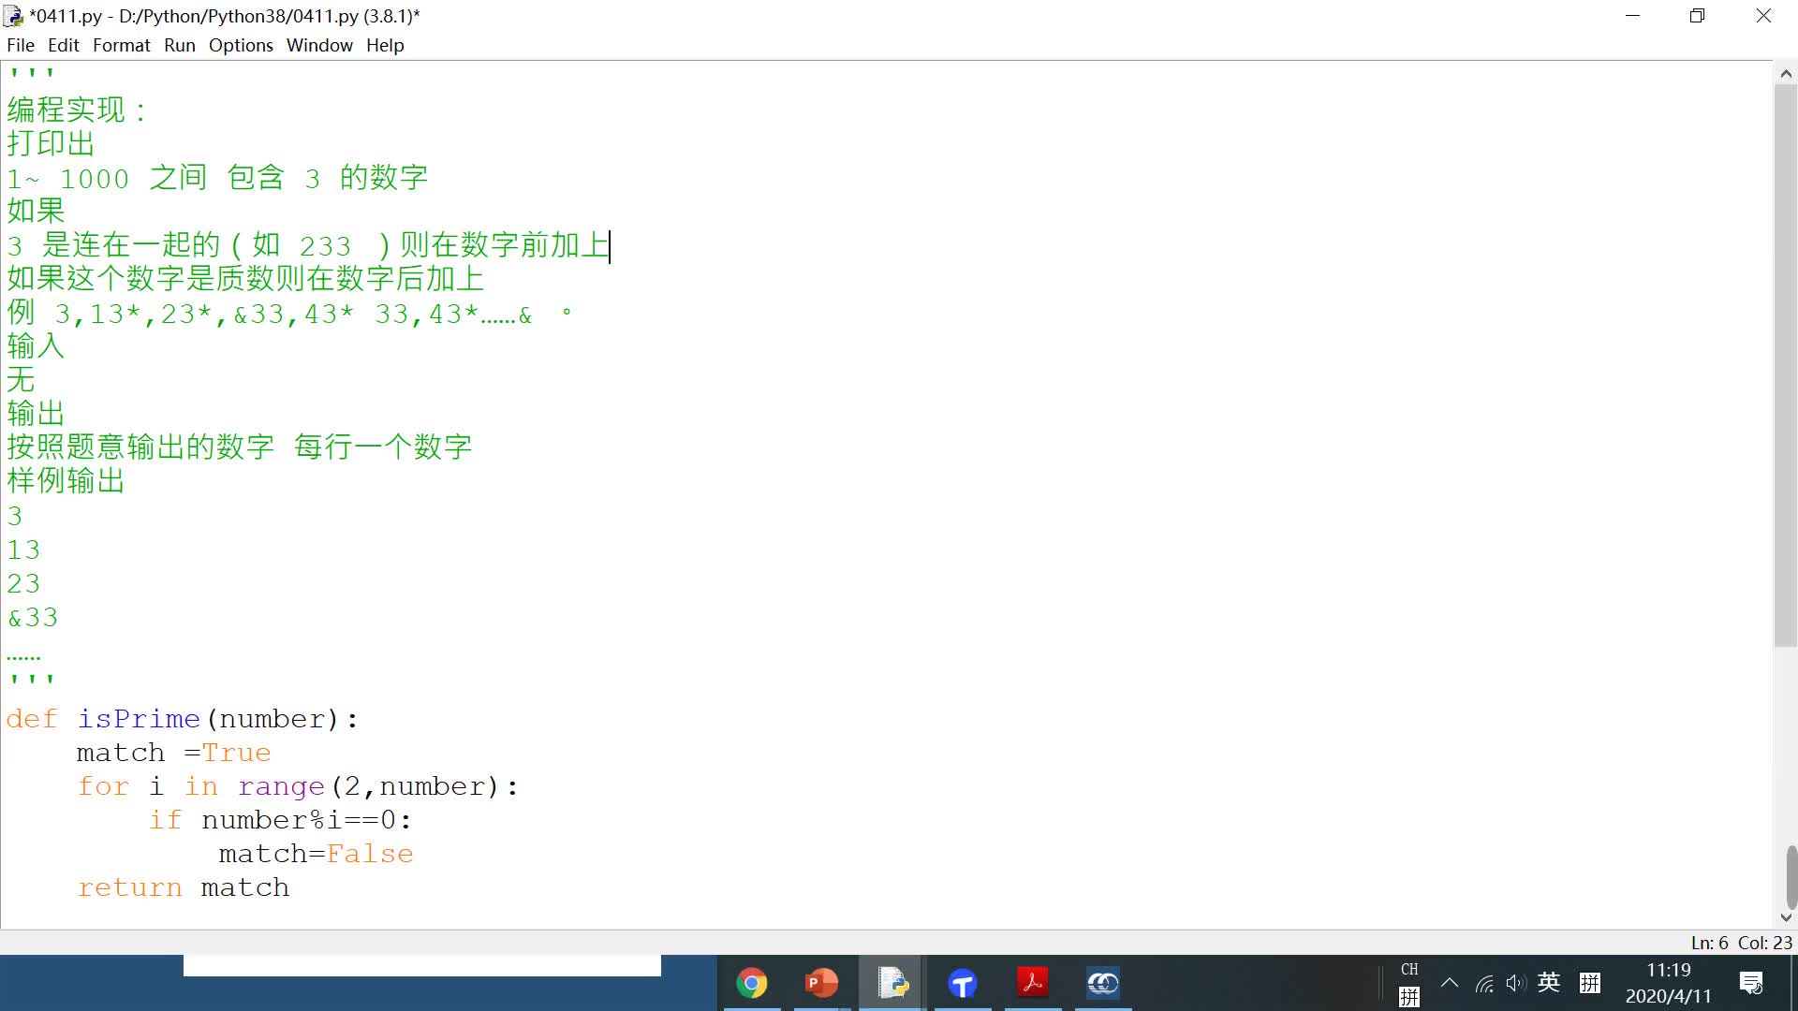
Task: Click the scrollbar up arrow
Action: (1786, 73)
